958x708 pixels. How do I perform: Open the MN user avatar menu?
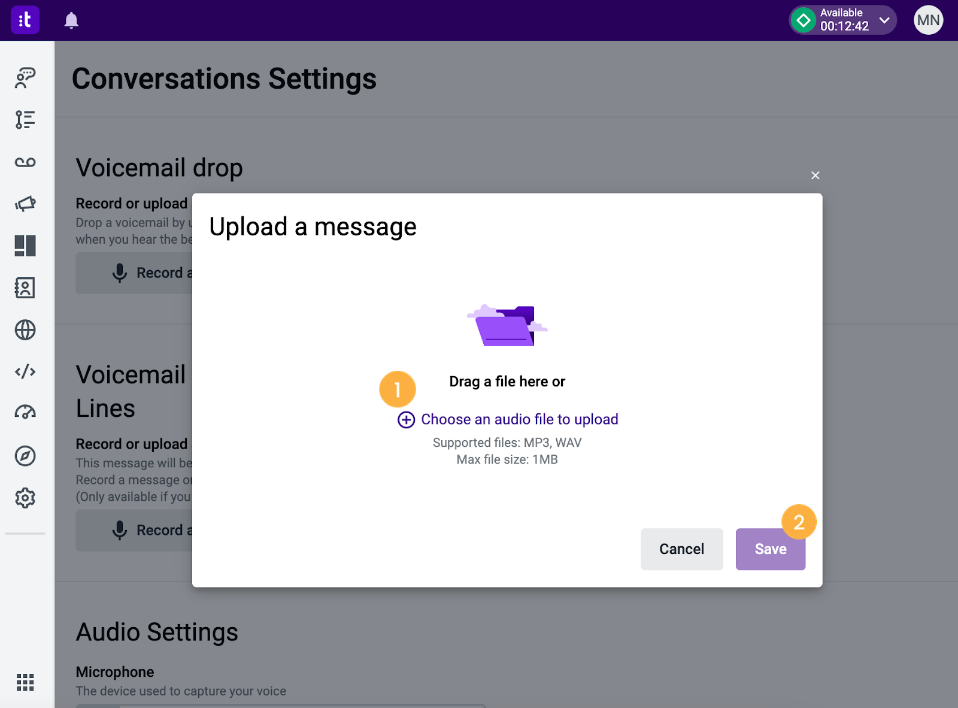tap(928, 20)
